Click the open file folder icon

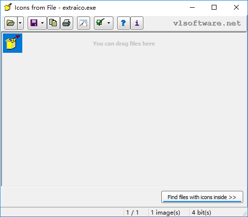point(11,23)
